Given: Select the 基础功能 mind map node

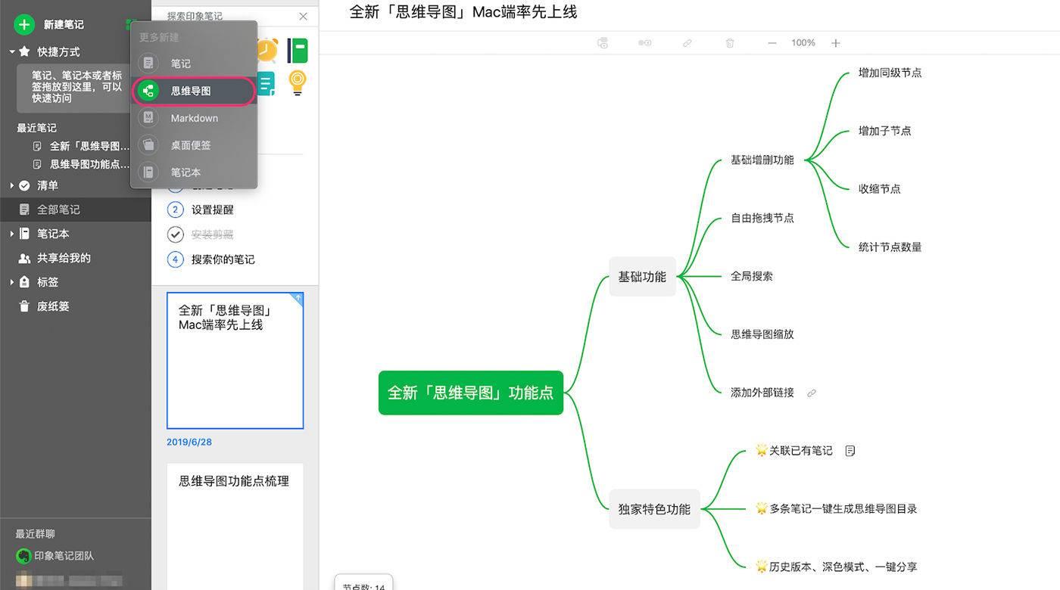Looking at the screenshot, I should [x=642, y=277].
